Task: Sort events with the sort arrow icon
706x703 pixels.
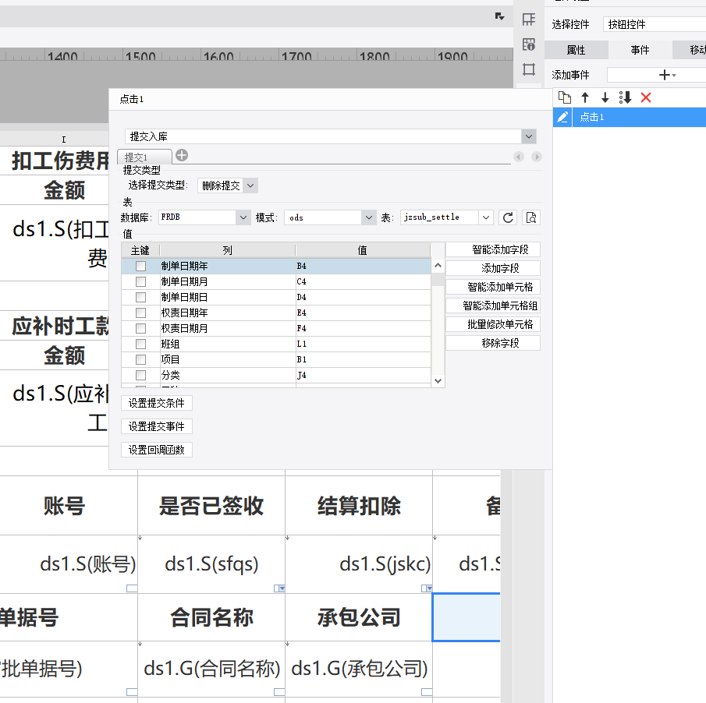Action: coord(625,97)
